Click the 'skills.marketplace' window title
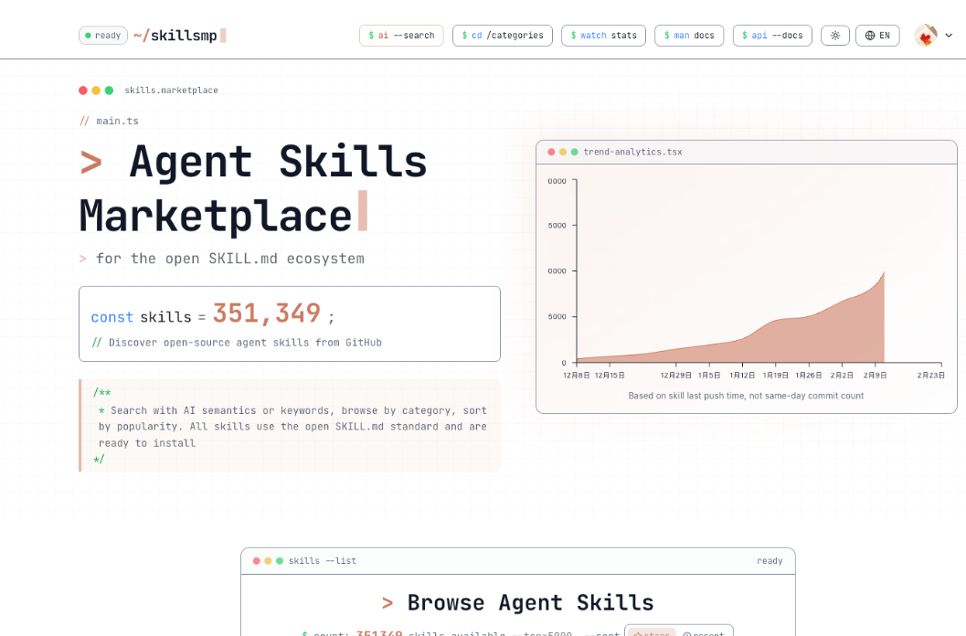 tap(171, 90)
